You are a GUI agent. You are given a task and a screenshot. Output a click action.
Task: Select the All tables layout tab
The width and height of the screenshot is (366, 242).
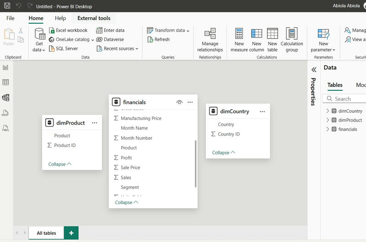click(x=46, y=233)
